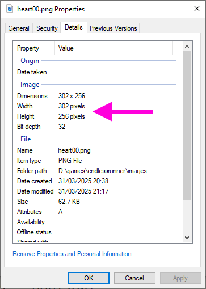This screenshot has width=206, height=289.
Task: Click the bit depth value 32
Action: pyautogui.click(x=62, y=127)
